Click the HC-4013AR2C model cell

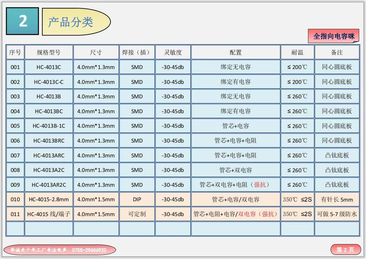48,185
